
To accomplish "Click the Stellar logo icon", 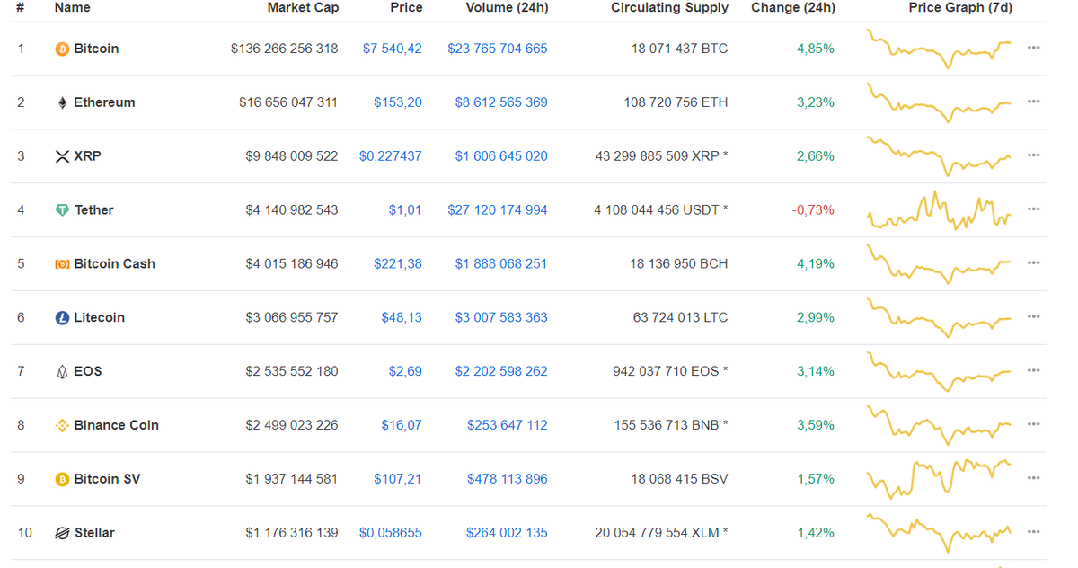I will [x=60, y=533].
